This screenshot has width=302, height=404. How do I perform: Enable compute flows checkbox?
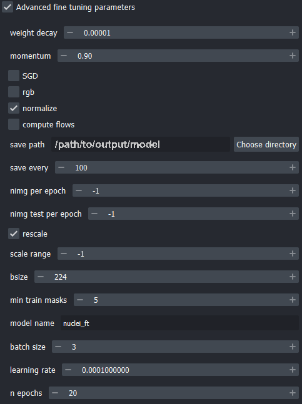pyautogui.click(x=14, y=124)
